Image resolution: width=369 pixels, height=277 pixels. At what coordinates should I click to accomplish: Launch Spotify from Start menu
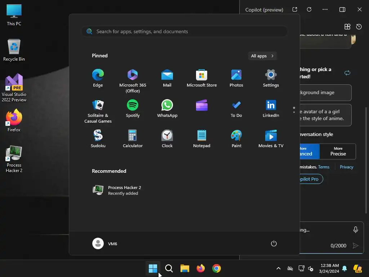pyautogui.click(x=133, y=109)
